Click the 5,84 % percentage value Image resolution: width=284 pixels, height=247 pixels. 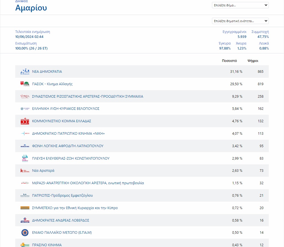pos(237,109)
